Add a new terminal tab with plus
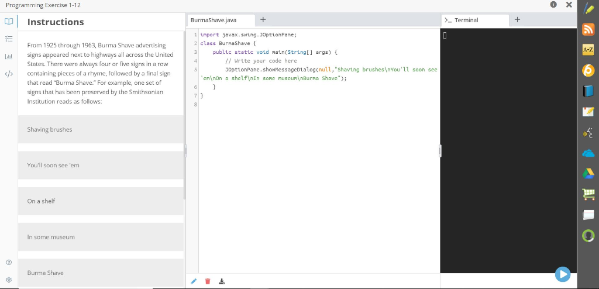This screenshot has height=289, width=599. coord(517,20)
